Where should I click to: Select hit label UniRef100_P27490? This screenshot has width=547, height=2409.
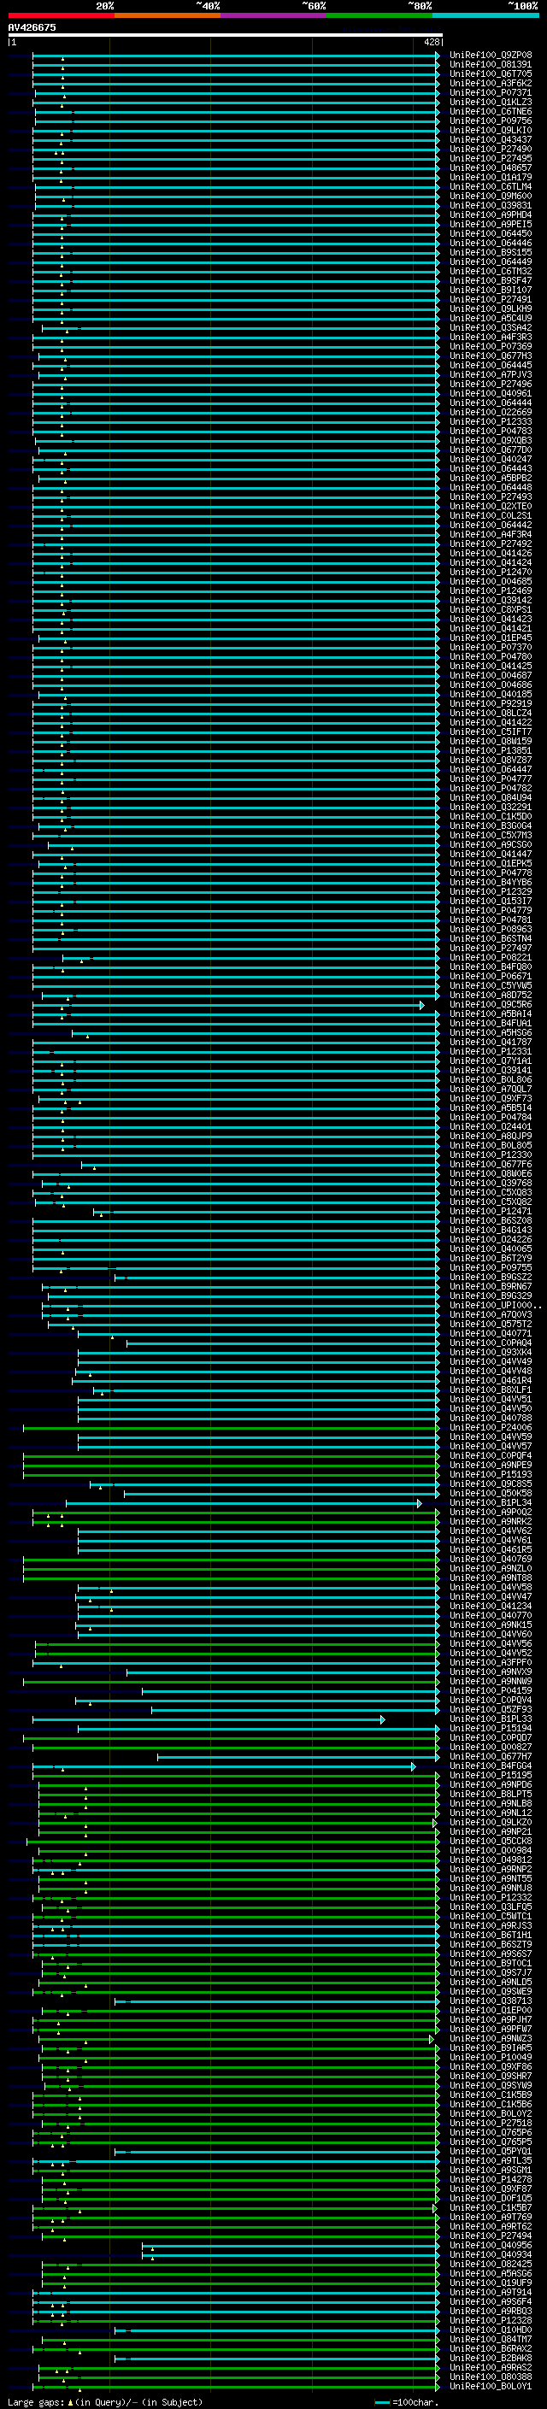click(x=490, y=149)
